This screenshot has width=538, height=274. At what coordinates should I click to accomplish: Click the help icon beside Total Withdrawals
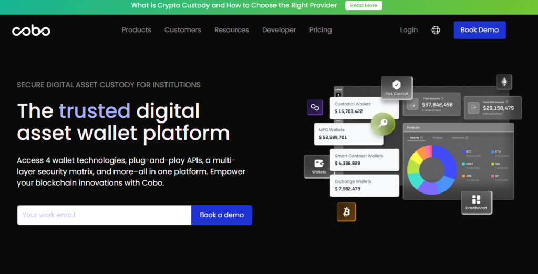(x=507, y=102)
